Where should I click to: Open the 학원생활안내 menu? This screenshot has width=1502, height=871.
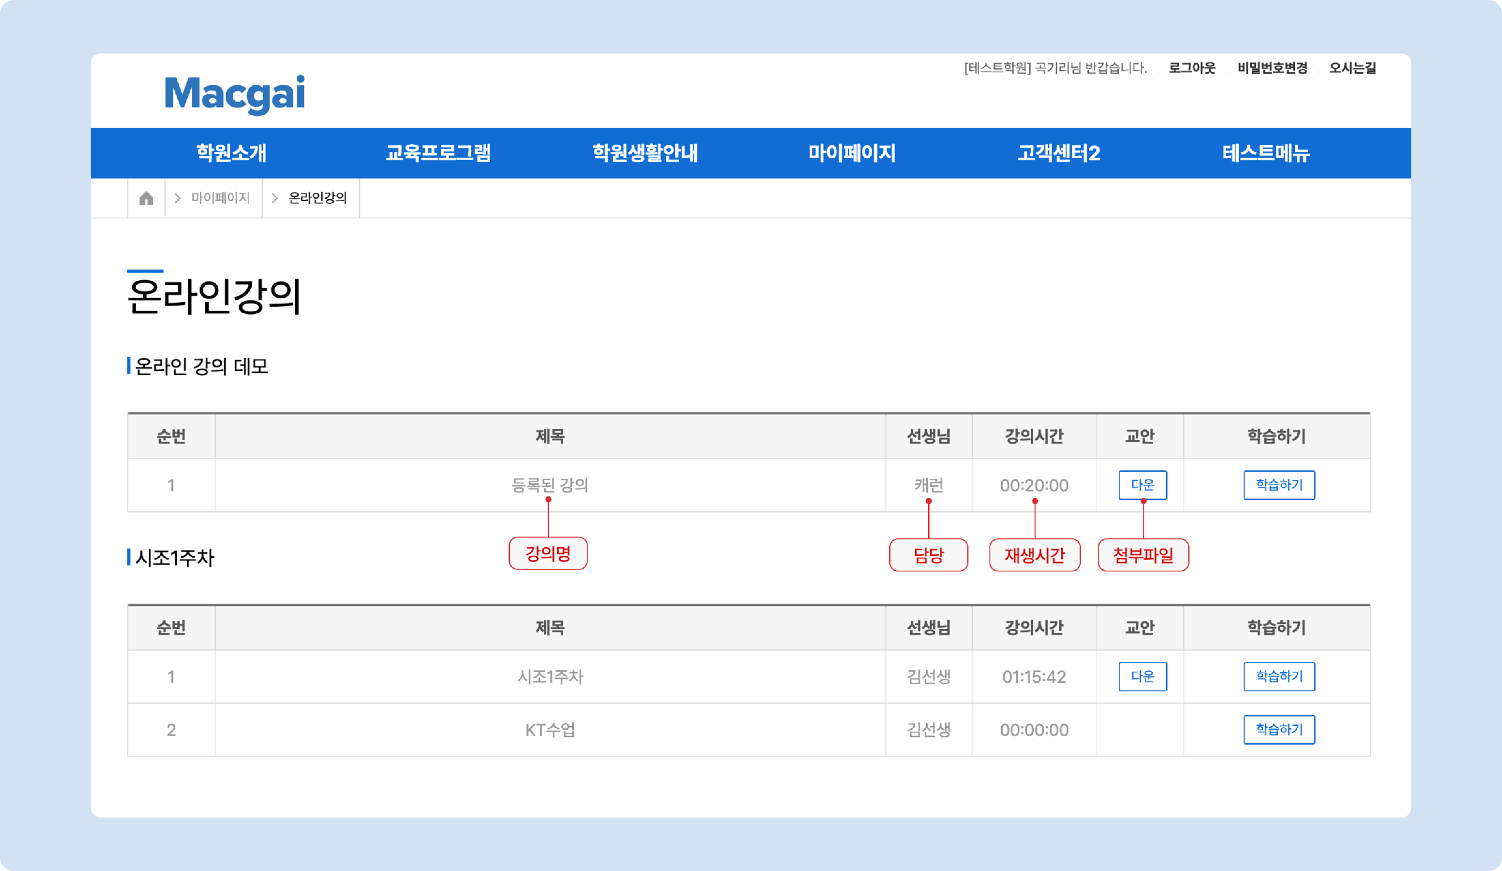point(645,153)
